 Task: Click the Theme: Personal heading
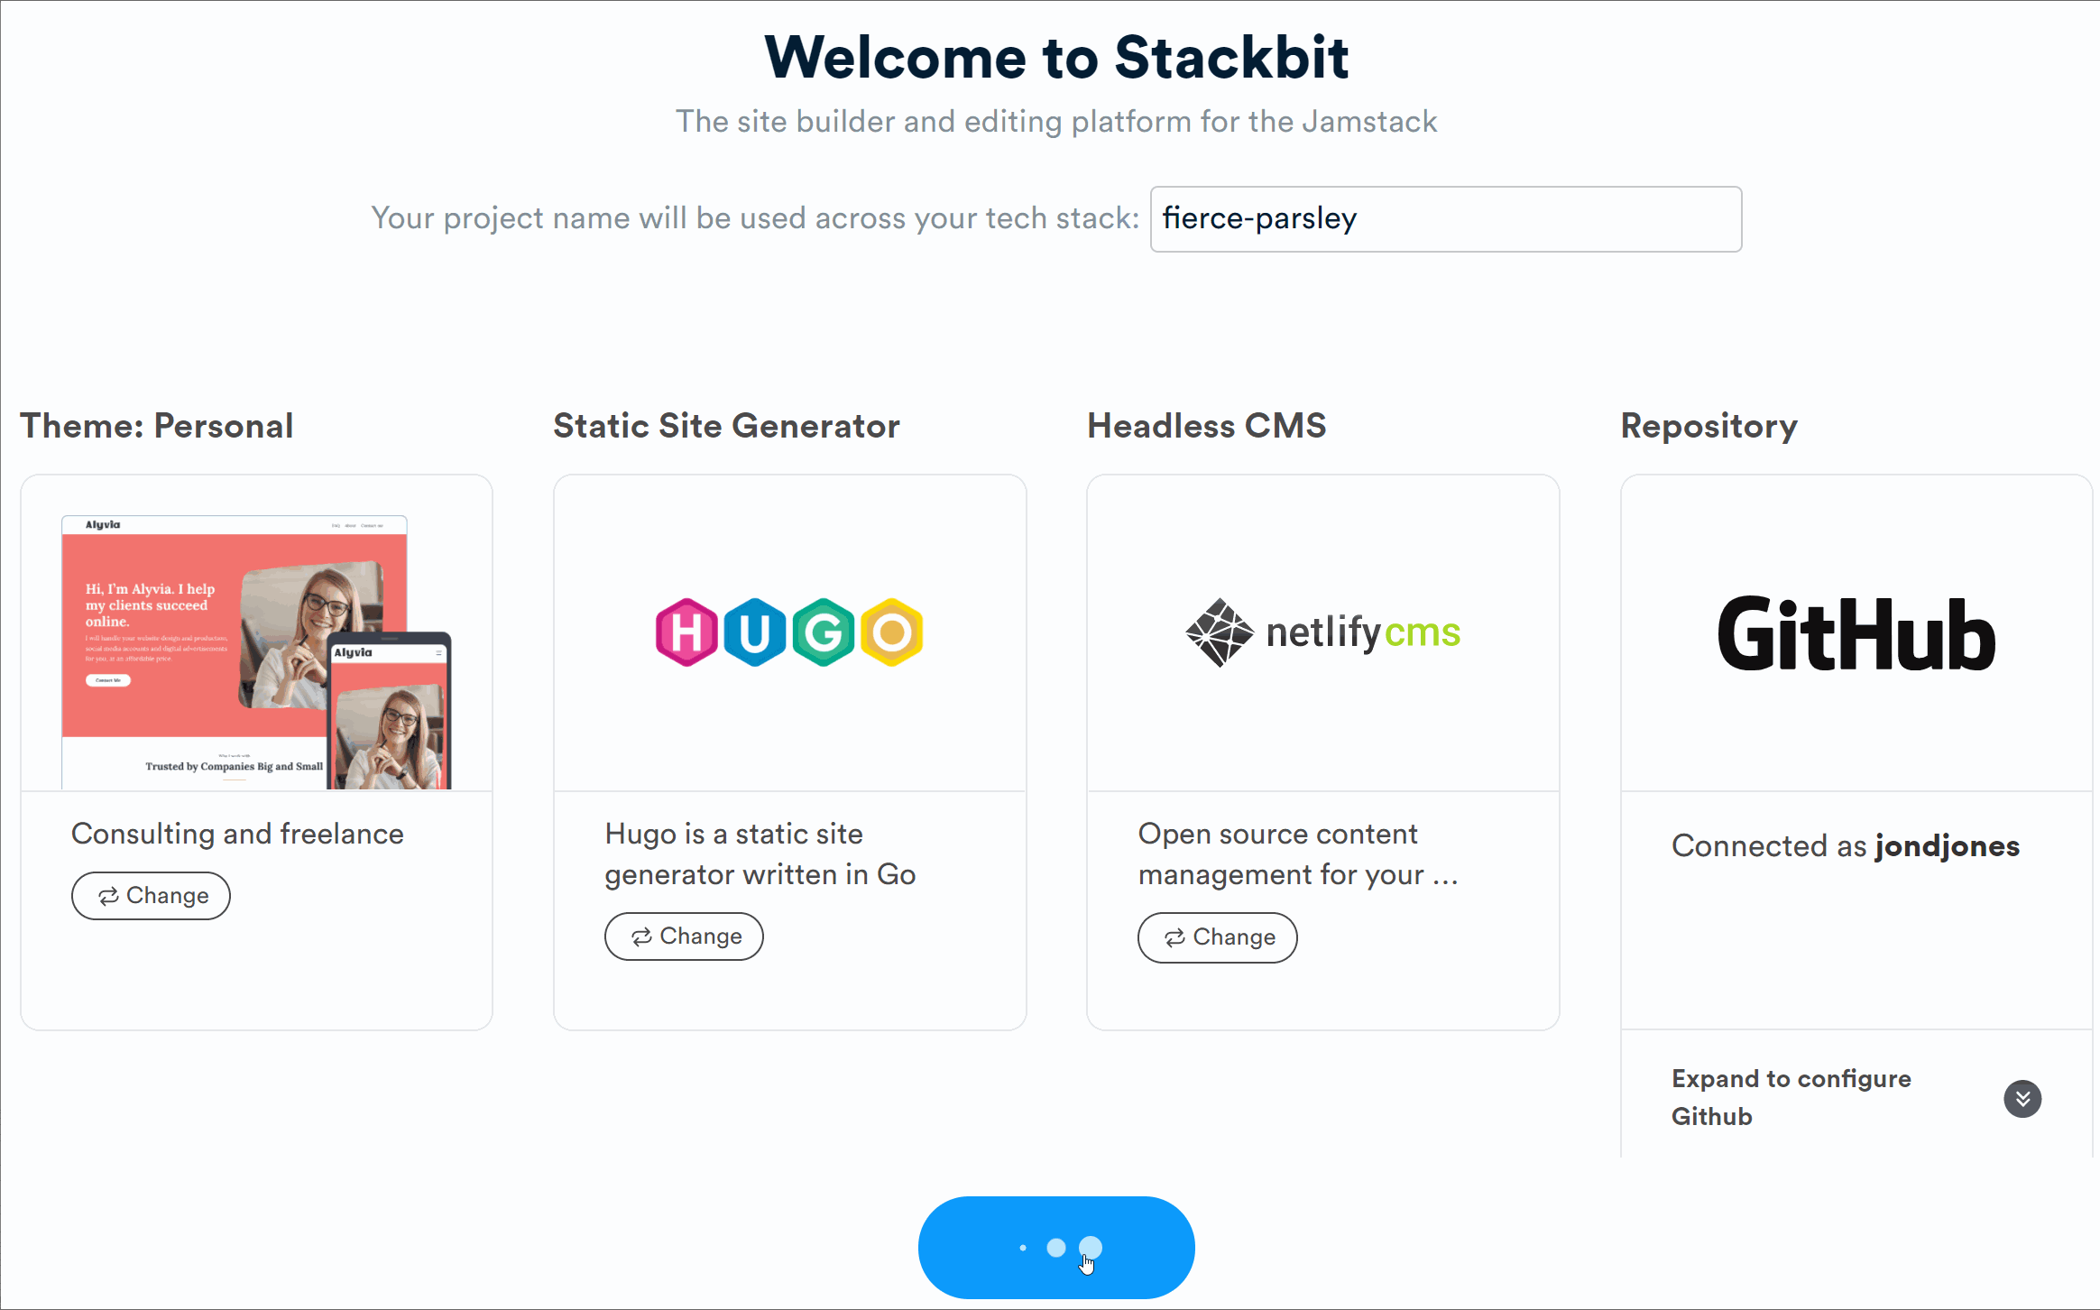click(157, 426)
